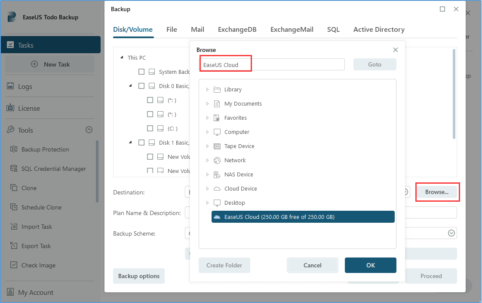The height and width of the screenshot is (303, 482).
Task: Open My Account
Action: (36, 292)
